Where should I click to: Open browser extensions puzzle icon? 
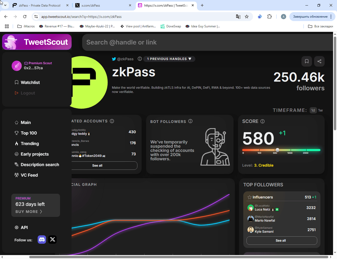269,17
